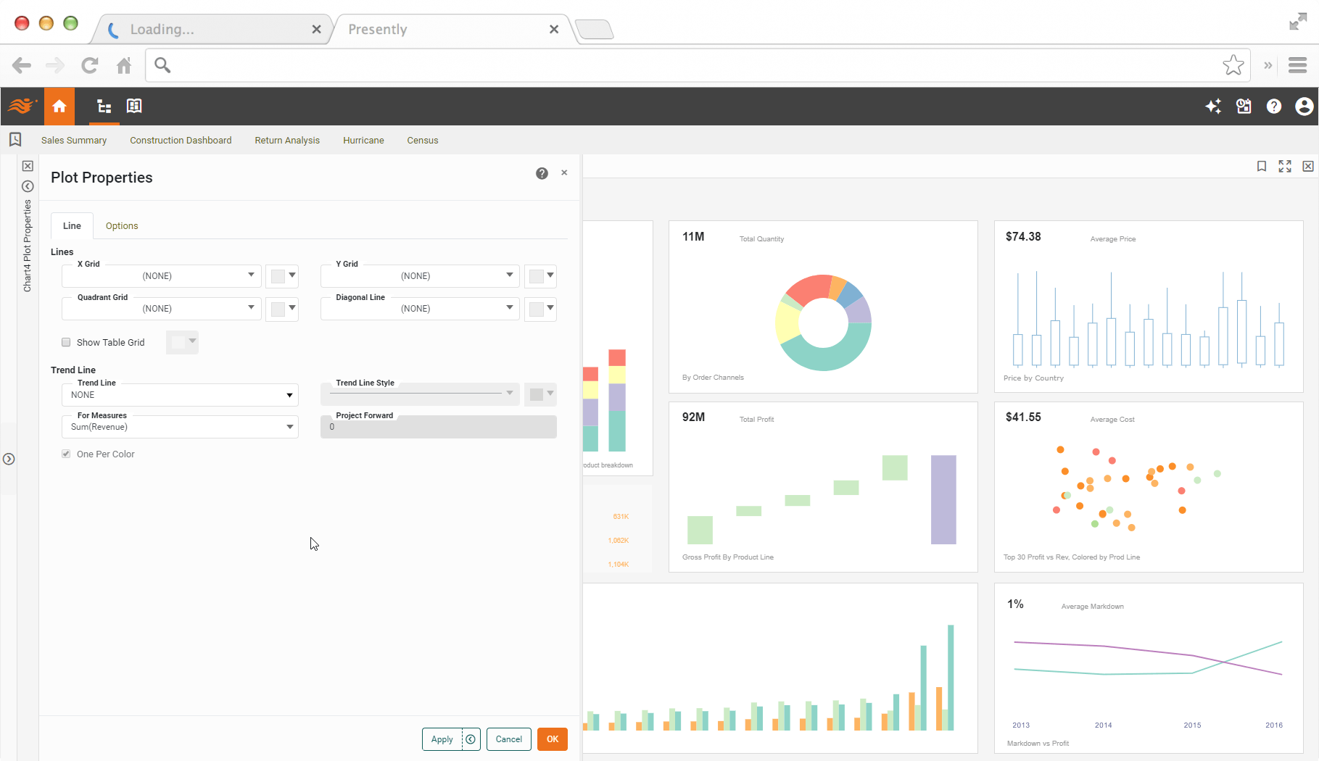The image size is (1319, 761).
Task: Close the side pane with X box icon
Action: click(x=28, y=166)
